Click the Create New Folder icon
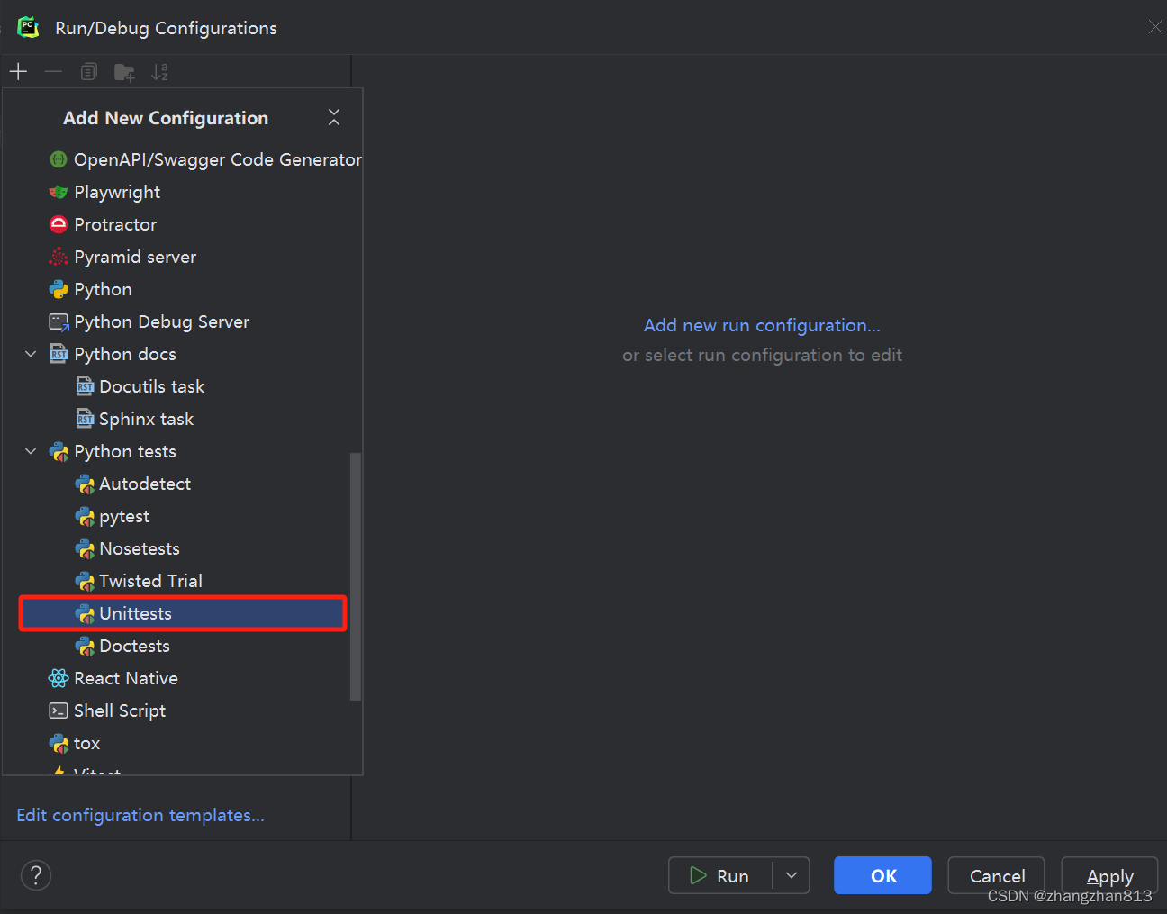 (124, 72)
